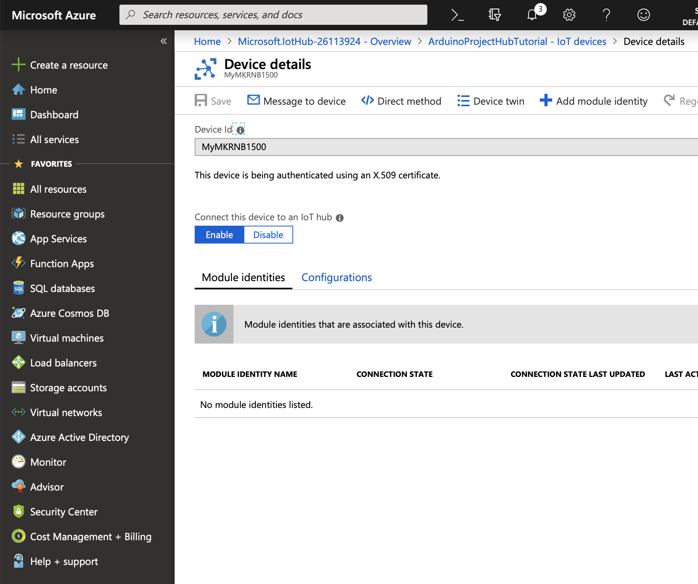Viewport: 698px width, 584px height.
Task: Open Azure notifications bell
Action: click(x=532, y=15)
